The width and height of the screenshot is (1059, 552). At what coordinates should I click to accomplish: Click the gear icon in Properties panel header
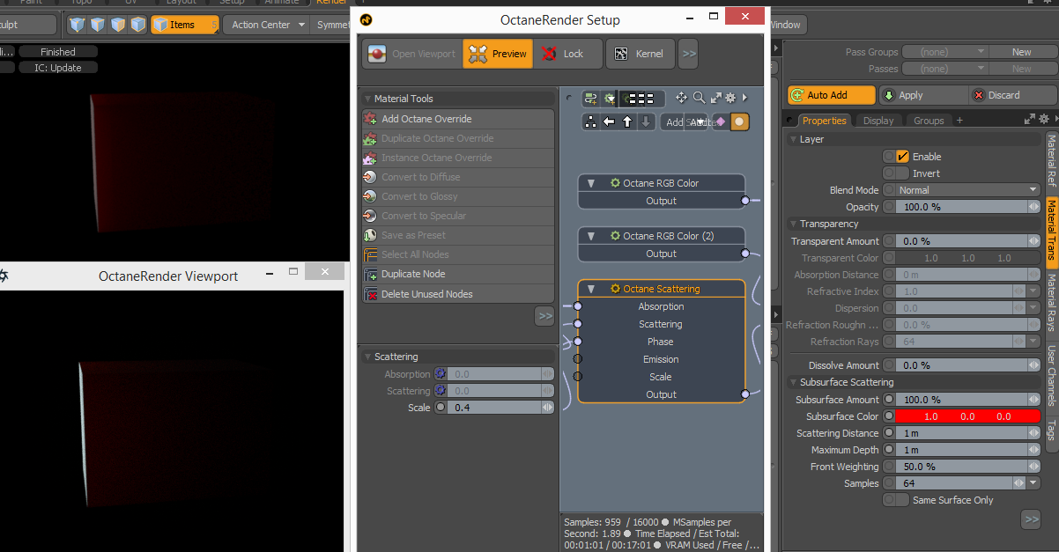(1044, 119)
